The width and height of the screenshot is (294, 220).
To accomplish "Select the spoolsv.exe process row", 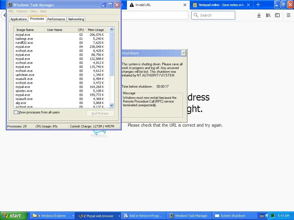I will click(x=61, y=91).
